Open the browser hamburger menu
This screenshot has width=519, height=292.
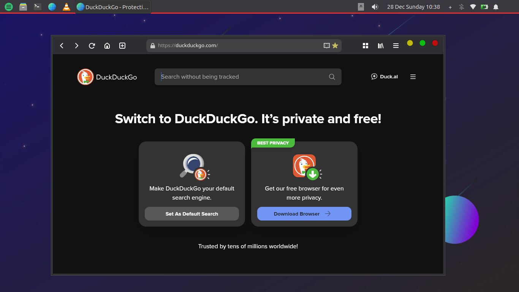396,46
